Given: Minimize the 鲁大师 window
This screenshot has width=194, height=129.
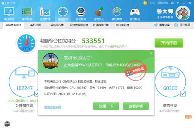Looking at the screenshot, I should coord(184,3).
